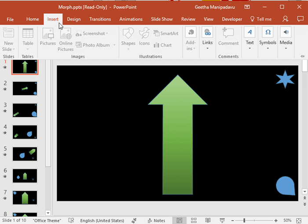Start Slide Show from status bar
The width and height of the screenshot is (308, 224).
click(x=222, y=220)
